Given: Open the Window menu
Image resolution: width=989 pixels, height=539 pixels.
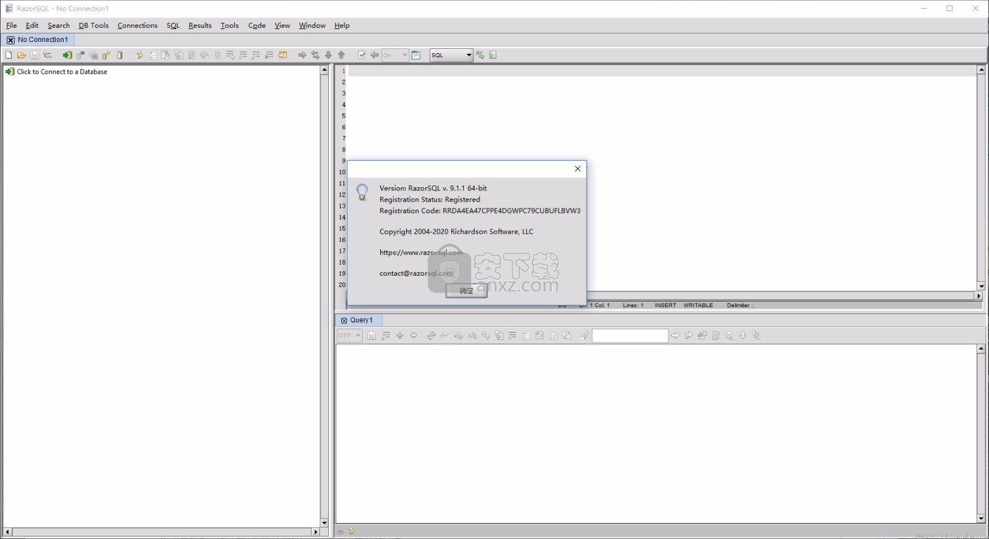Looking at the screenshot, I should pyautogui.click(x=312, y=25).
